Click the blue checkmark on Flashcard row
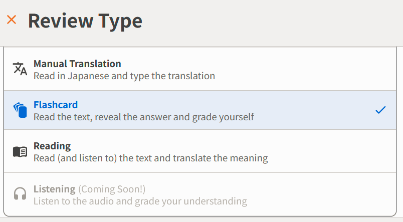Screen dimensions: 403x222 [380, 110]
